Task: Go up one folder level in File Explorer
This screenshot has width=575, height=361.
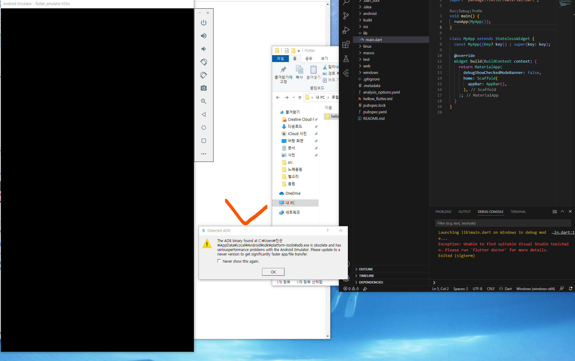Action: 300,97
